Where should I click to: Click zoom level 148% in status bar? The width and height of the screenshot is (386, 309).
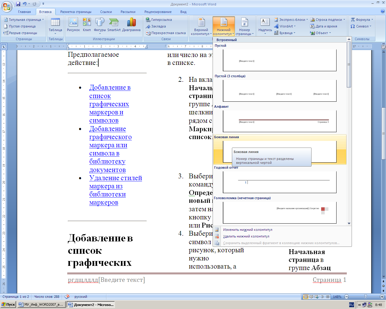coord(337,297)
